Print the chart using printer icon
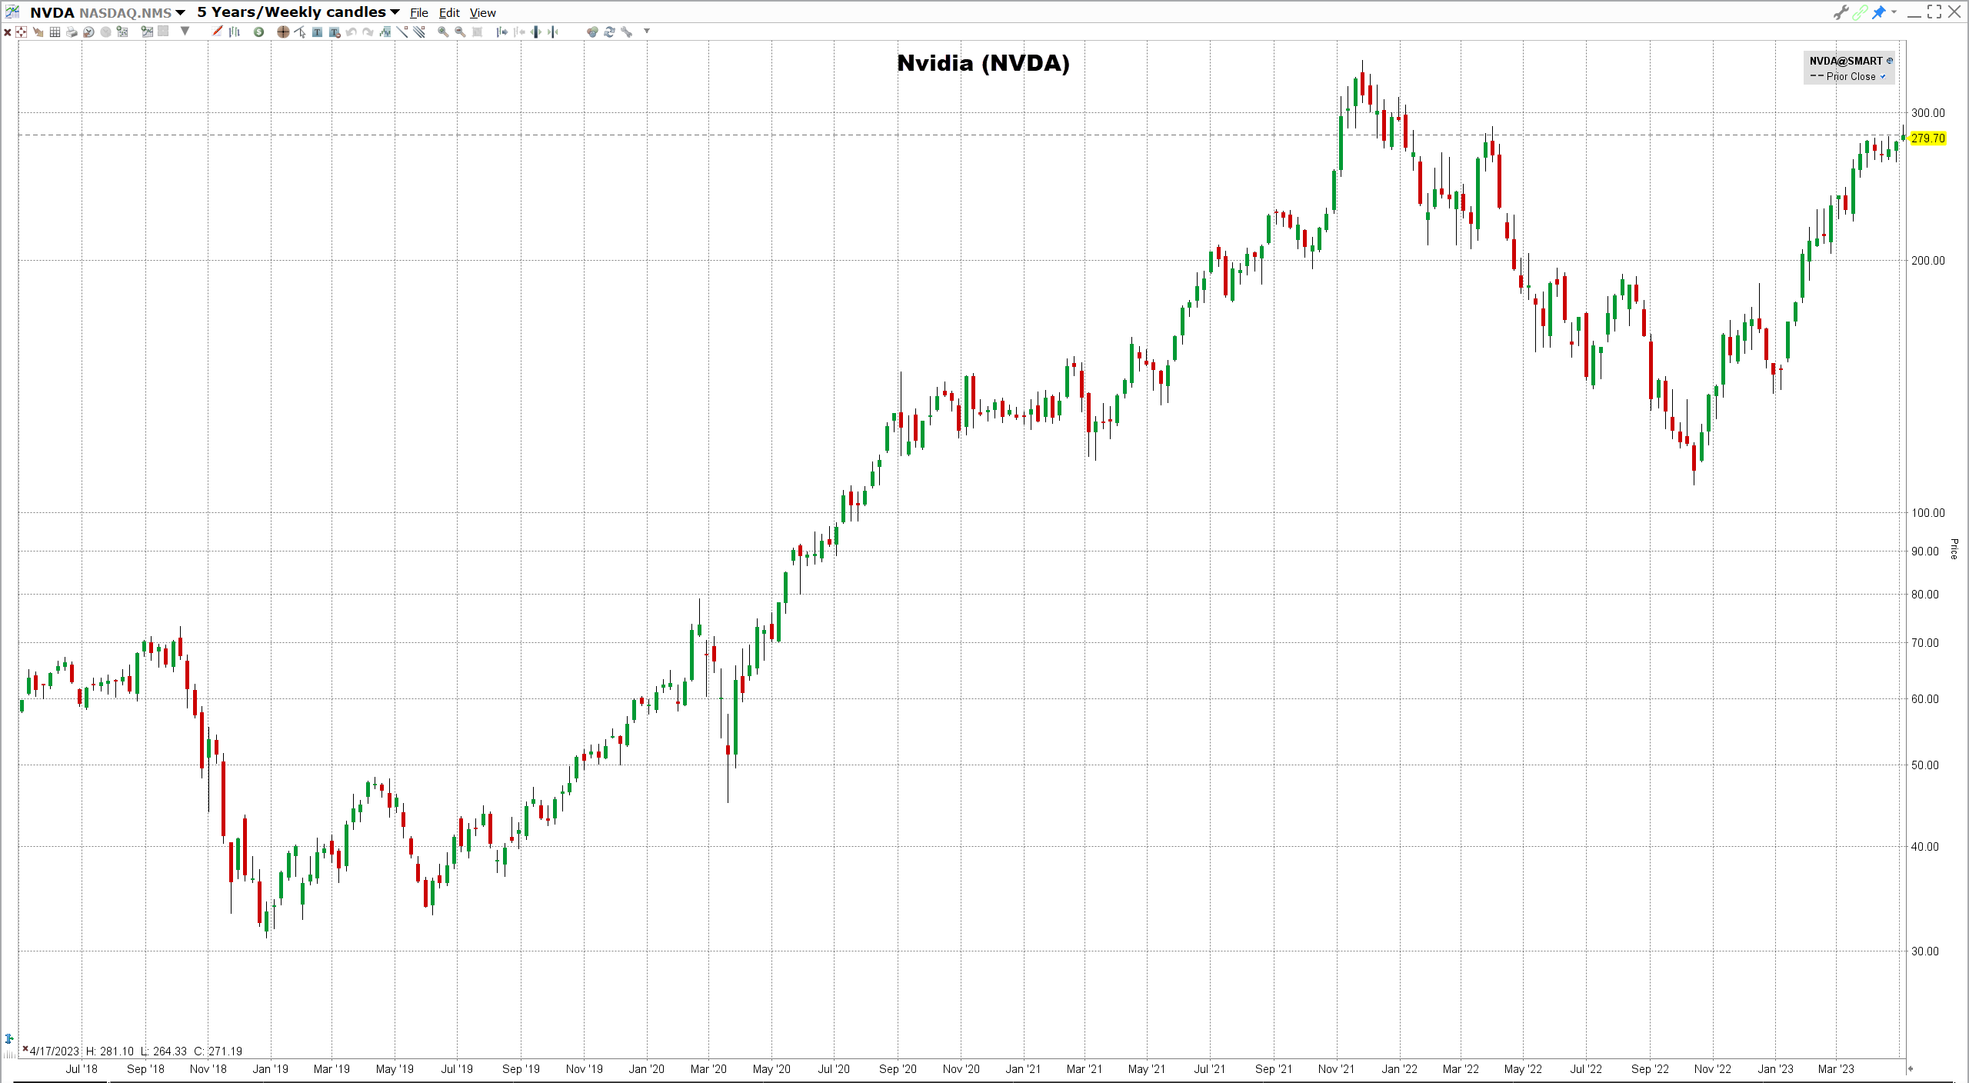Viewport: 1969px width, 1083px height. pos(72,32)
